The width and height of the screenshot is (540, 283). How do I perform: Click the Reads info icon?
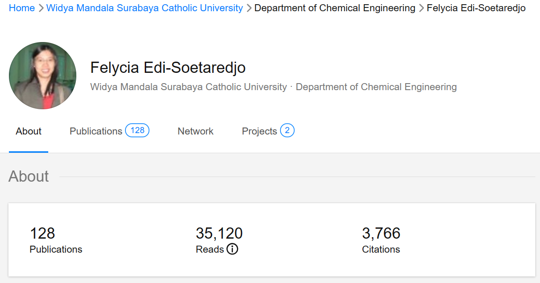232,249
